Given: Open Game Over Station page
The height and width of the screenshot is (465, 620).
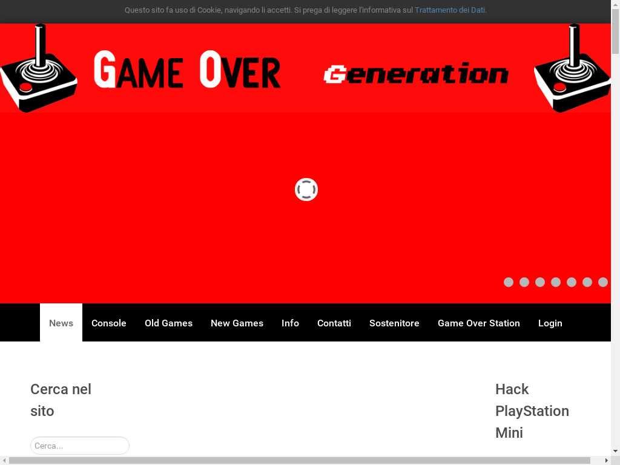Looking at the screenshot, I should click(x=479, y=323).
